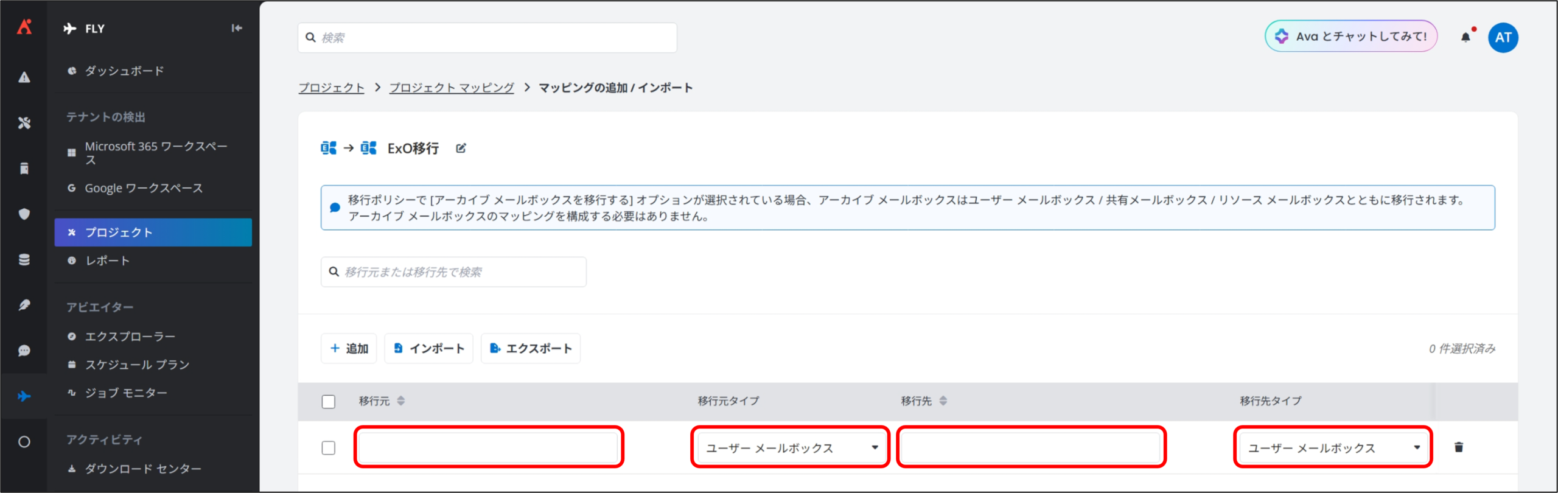1558x493 pixels.
Task: Open notifications with the bell icon
Action: [x=1465, y=37]
